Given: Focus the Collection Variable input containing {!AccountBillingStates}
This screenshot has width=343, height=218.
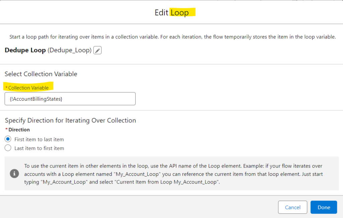Looking at the screenshot, I should click(70, 99).
